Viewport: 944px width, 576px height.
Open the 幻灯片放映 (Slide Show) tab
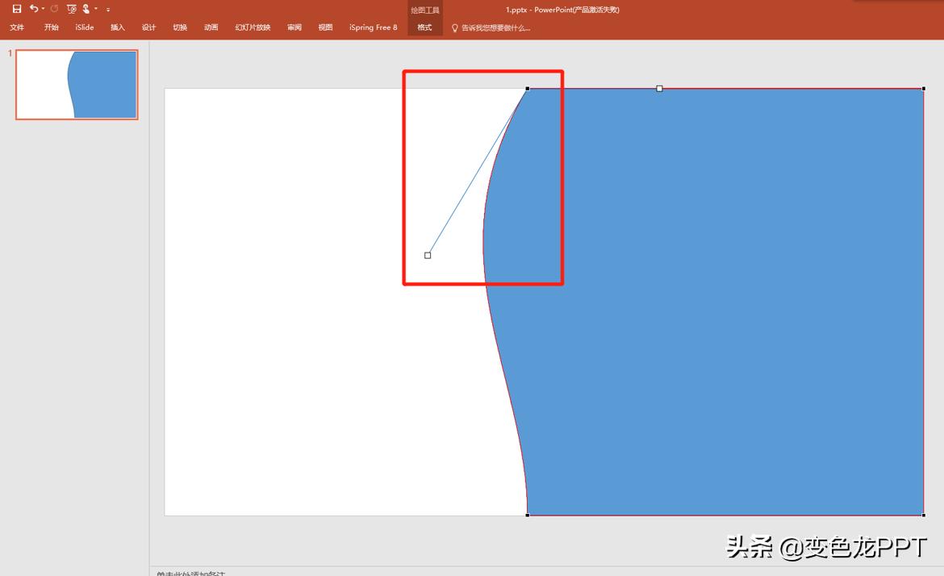click(253, 27)
